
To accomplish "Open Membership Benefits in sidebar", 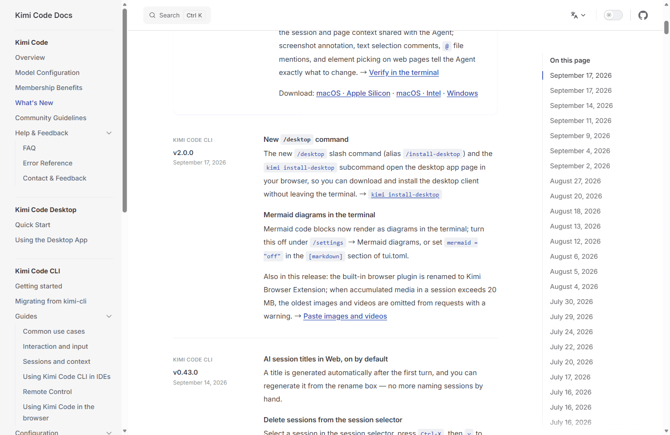I will coord(49,88).
